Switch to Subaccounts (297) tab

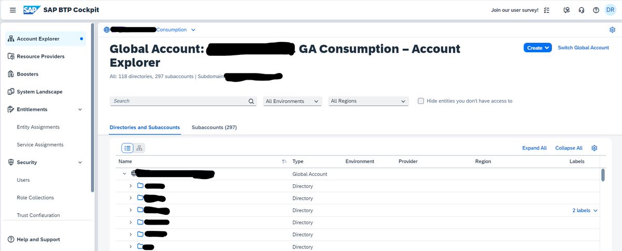tap(214, 127)
